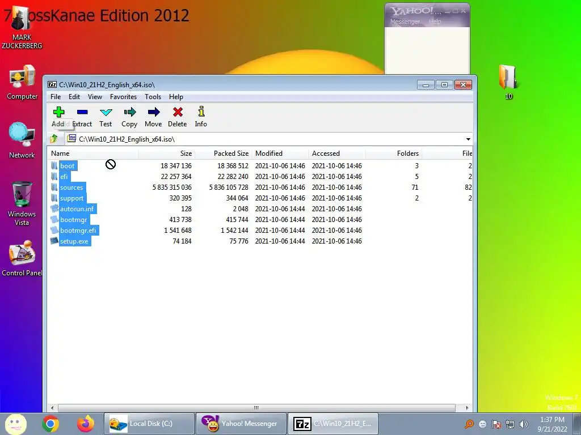Click the network tray icon
Screen dimensions: 581x435
[x=510, y=424]
